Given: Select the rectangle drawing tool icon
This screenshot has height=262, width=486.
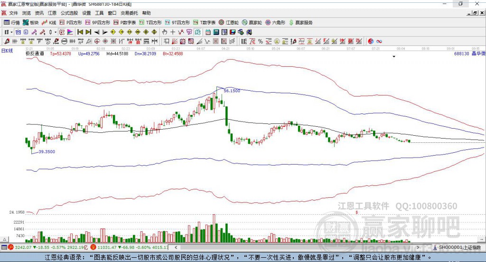Looking at the screenshot, I should (166, 41).
